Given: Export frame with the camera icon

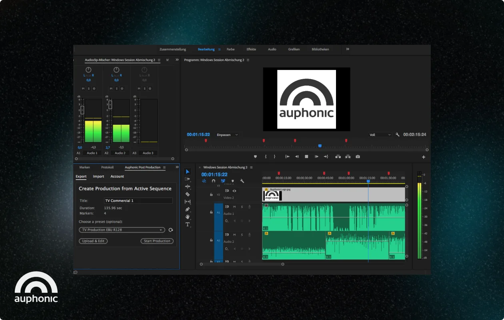Looking at the screenshot, I should tap(358, 157).
